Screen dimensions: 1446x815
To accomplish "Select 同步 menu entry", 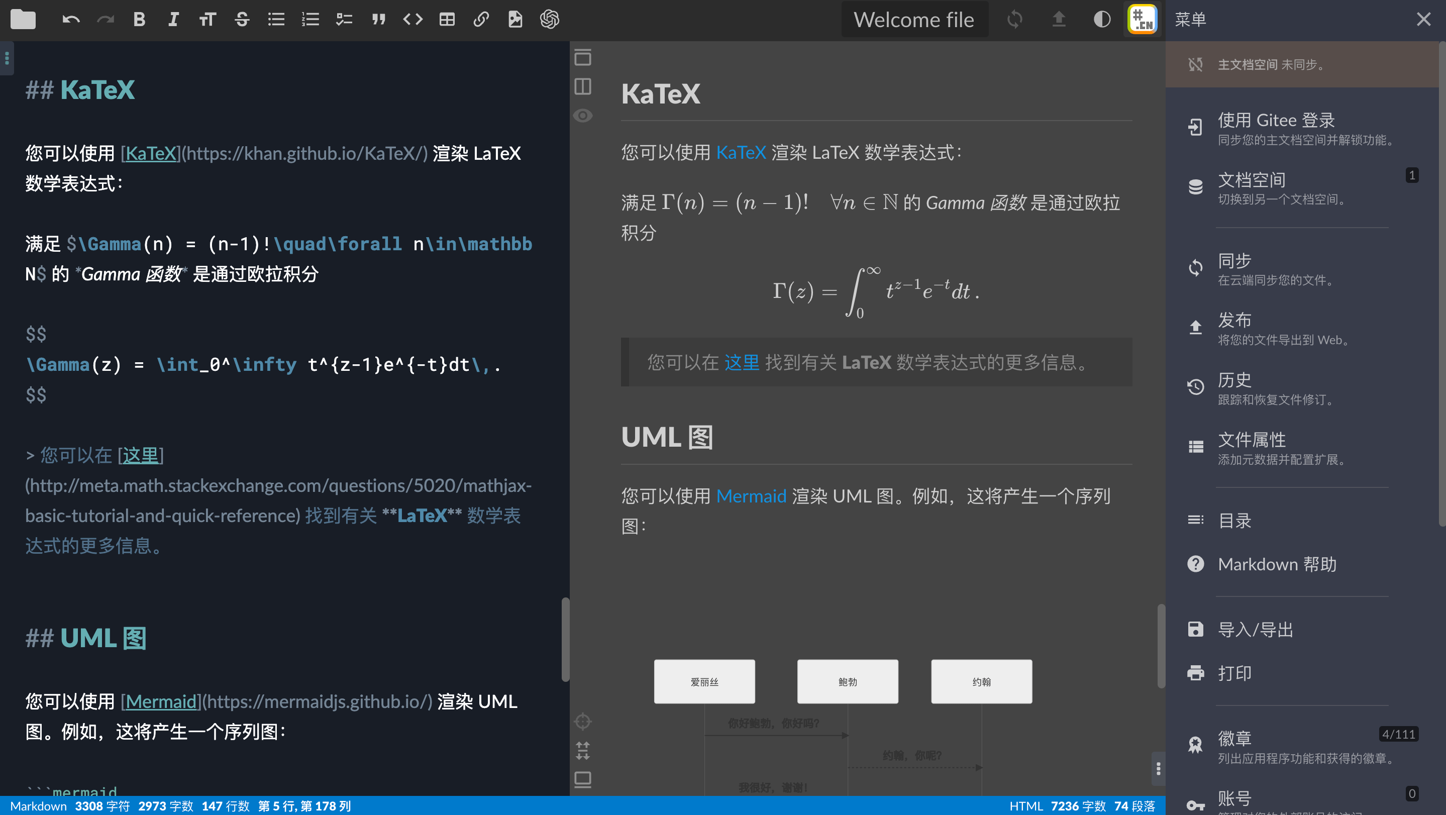I will tap(1302, 269).
